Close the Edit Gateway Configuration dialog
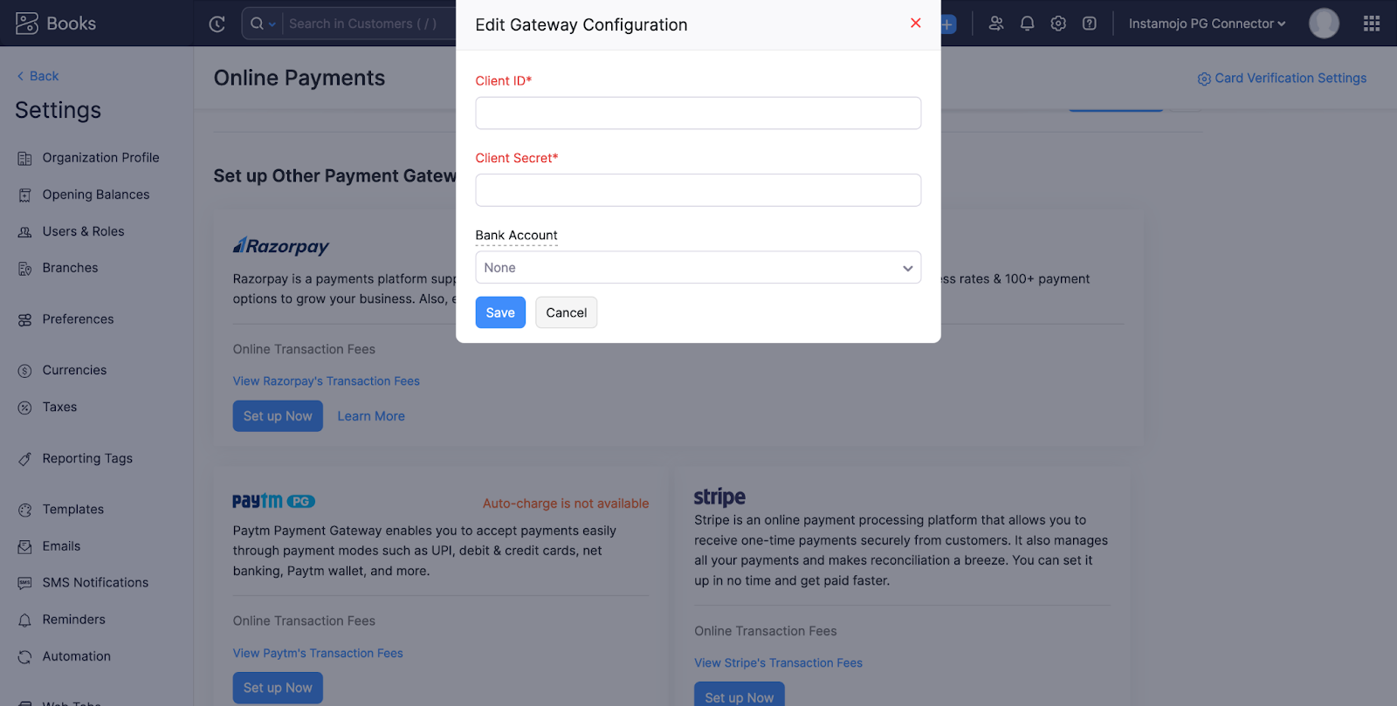1397x706 pixels. pos(916,23)
